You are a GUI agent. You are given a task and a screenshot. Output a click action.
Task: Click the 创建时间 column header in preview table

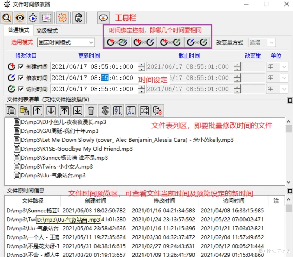95,201
